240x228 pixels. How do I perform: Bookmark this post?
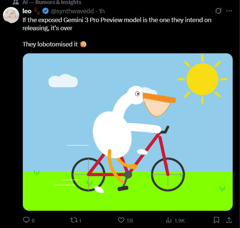point(217,220)
